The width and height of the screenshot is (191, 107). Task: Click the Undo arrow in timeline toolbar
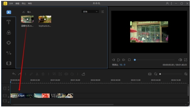click(14, 74)
